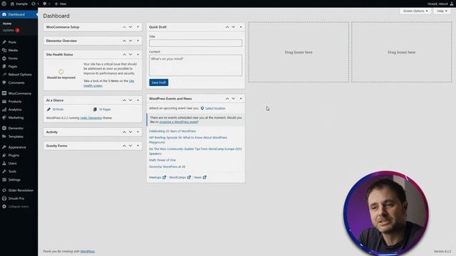This screenshot has width=456, height=256.
Task: Click the Marketing megaphone icon
Action: [x=4, y=117]
